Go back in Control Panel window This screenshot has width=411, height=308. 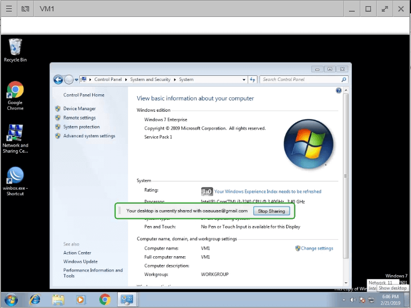(58, 79)
